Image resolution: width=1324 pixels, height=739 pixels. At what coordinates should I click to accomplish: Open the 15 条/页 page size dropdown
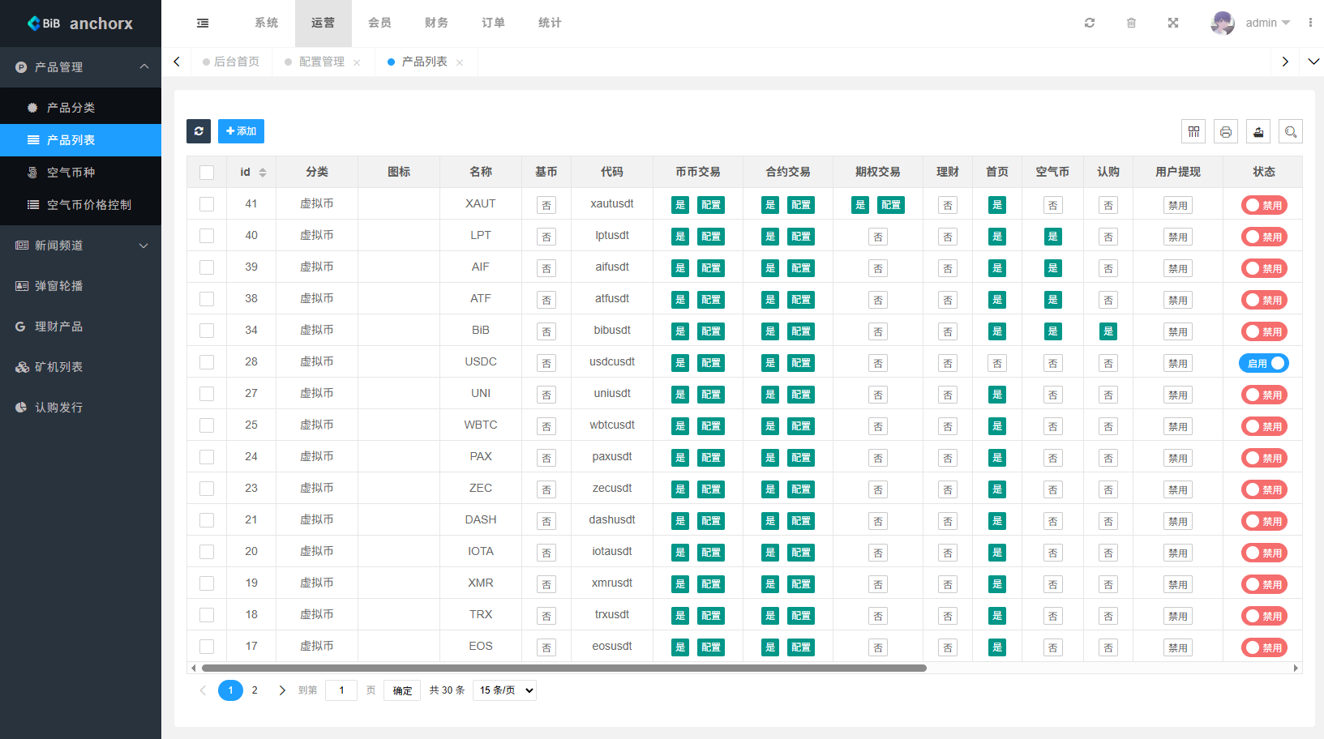click(x=504, y=690)
